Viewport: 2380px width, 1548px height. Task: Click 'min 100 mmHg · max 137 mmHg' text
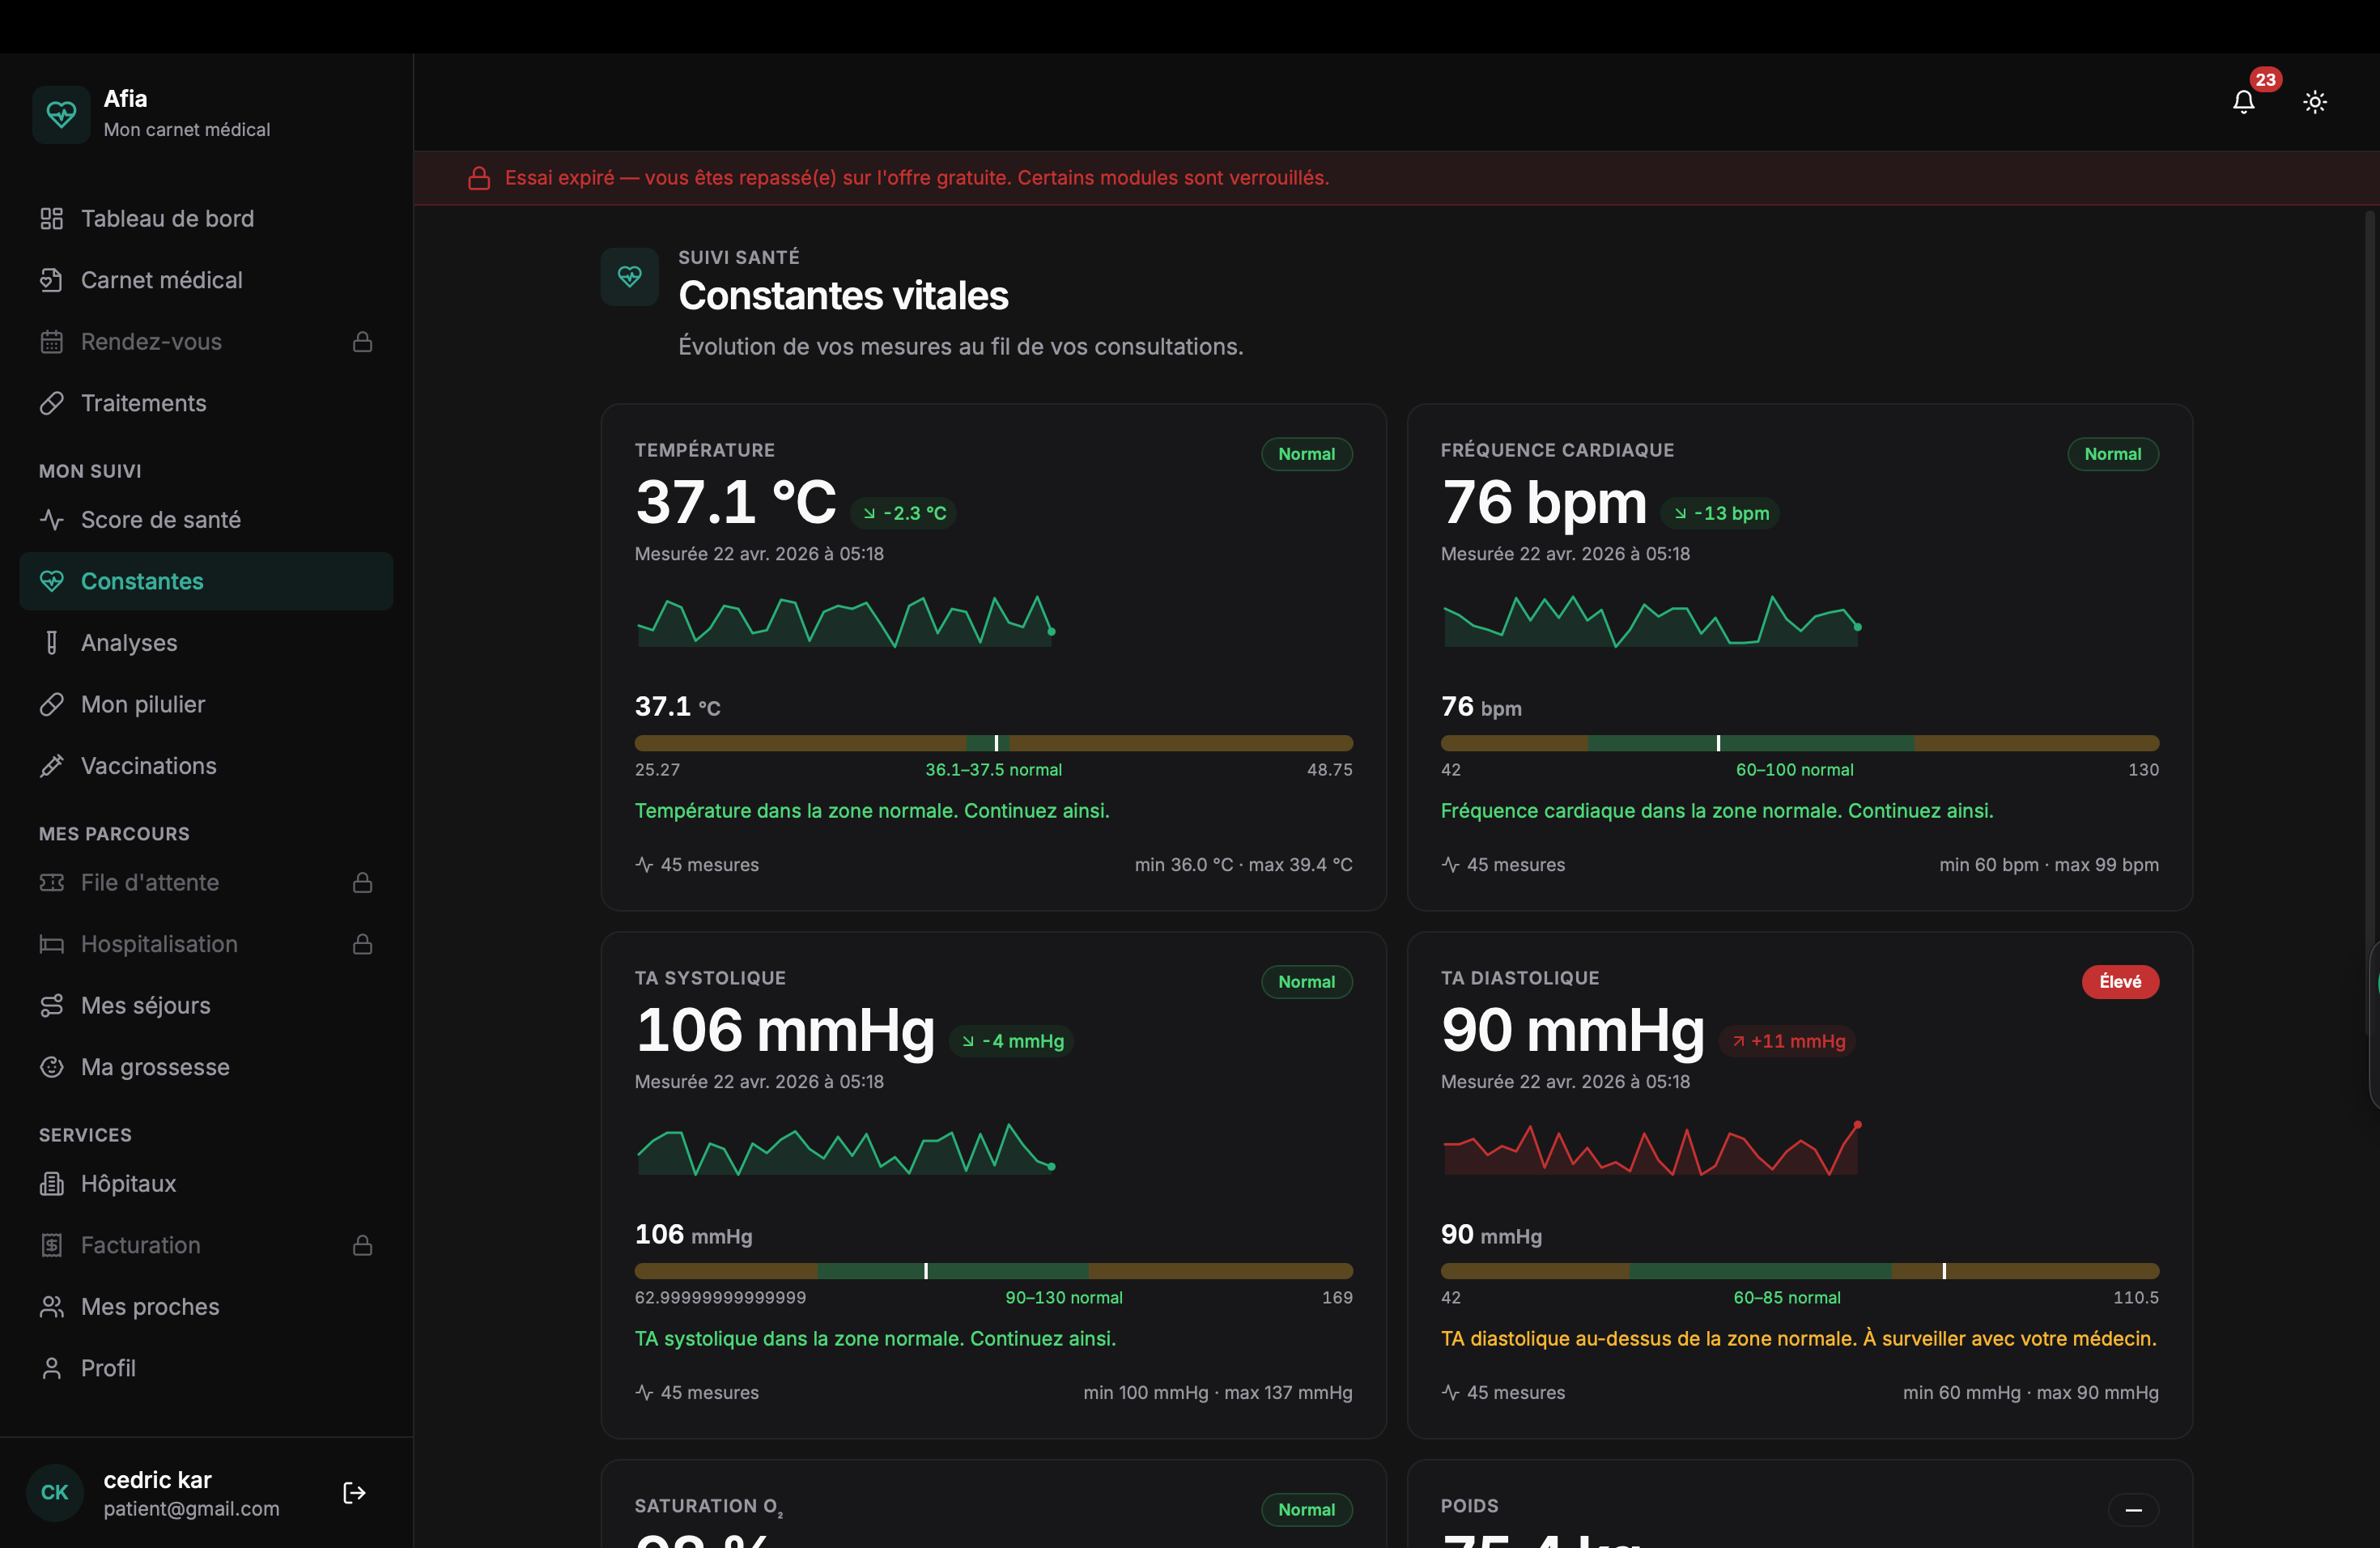pyautogui.click(x=1218, y=1393)
